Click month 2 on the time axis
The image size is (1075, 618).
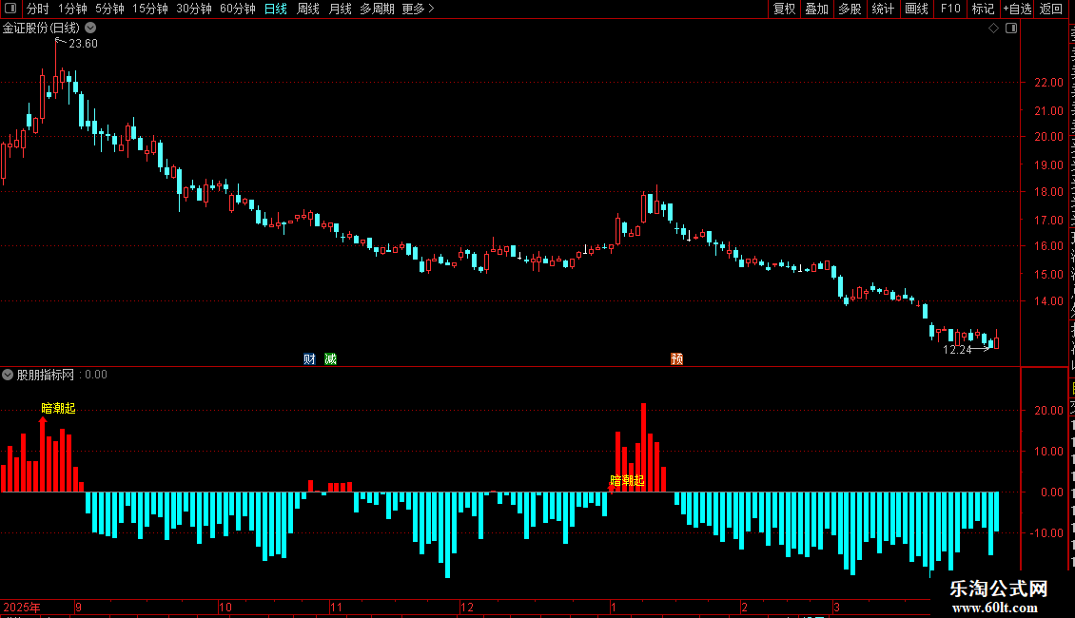point(745,607)
